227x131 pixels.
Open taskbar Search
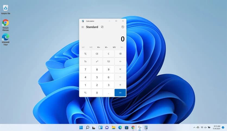(x=87, y=127)
